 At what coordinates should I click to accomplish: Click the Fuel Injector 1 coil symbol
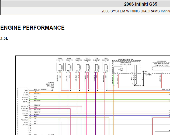(x=78, y=67)
